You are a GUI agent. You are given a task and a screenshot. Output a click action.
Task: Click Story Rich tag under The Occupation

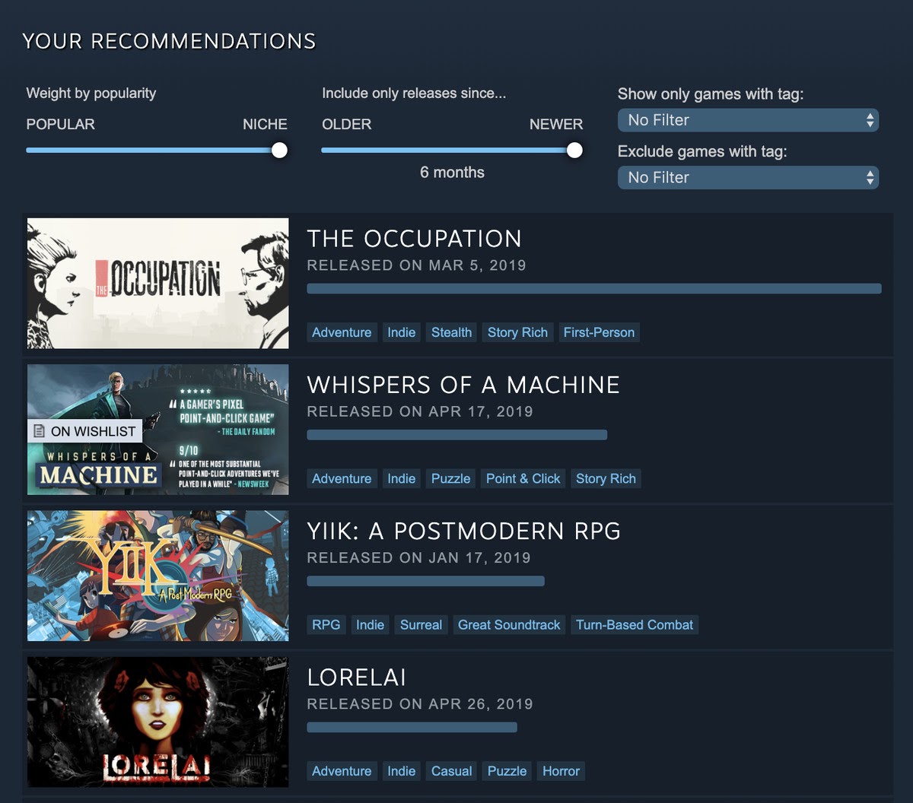coord(517,332)
